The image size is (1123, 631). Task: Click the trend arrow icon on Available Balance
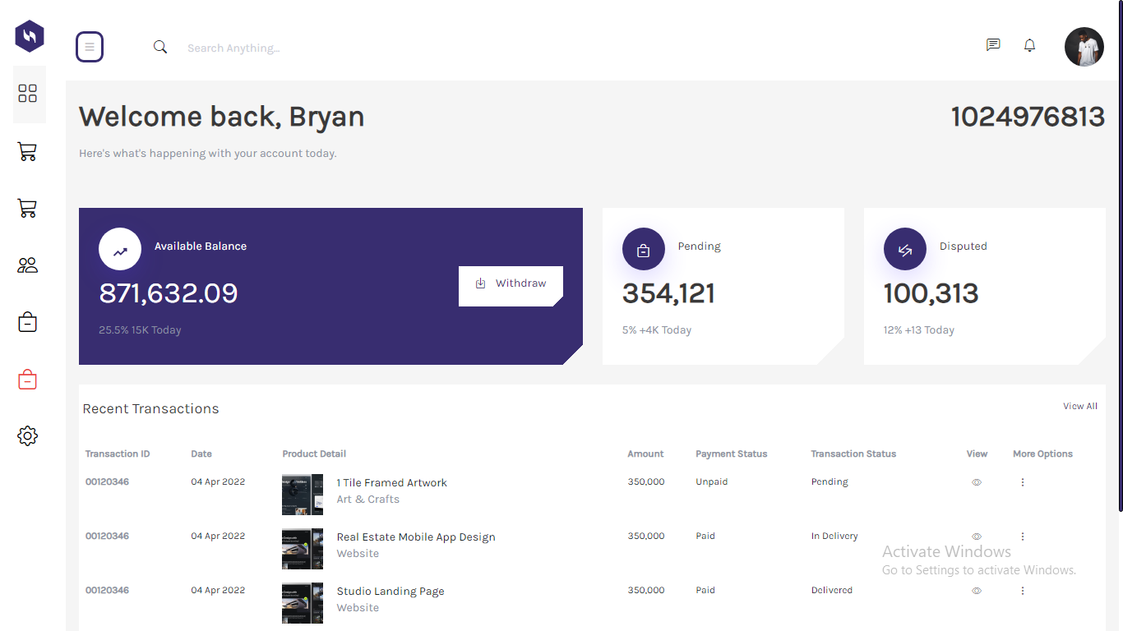(x=120, y=249)
